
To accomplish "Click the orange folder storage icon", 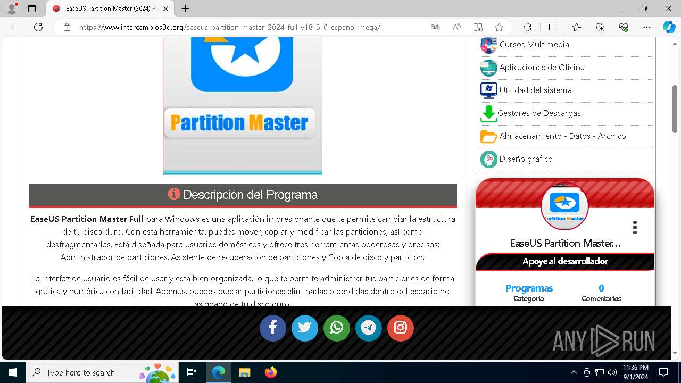I will click(488, 137).
